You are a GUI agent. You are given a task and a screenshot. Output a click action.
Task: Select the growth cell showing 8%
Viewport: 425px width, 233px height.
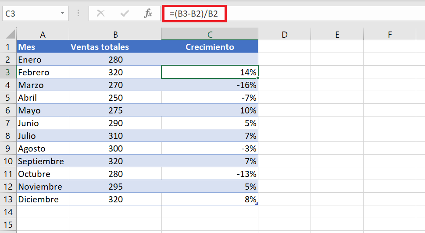pos(210,199)
